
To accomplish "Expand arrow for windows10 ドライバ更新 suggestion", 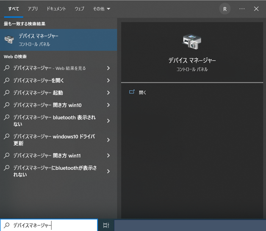I will (108, 140).
